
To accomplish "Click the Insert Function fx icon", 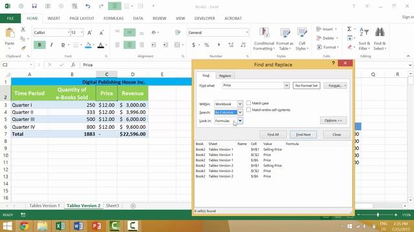I will tap(73, 64).
